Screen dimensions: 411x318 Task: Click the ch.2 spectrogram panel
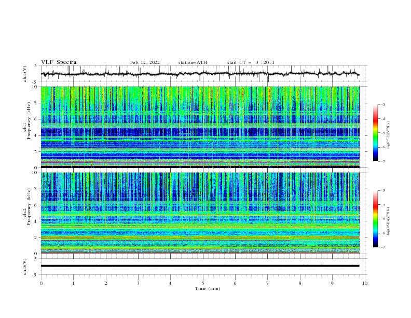pos(200,213)
